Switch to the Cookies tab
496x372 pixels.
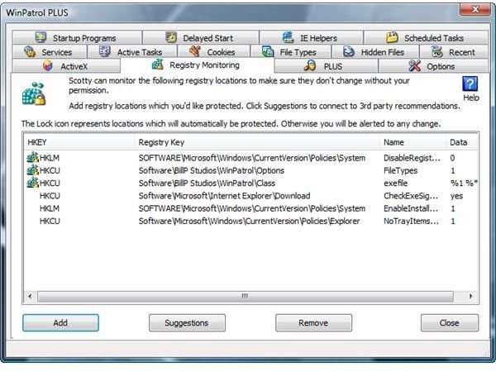coord(213,52)
